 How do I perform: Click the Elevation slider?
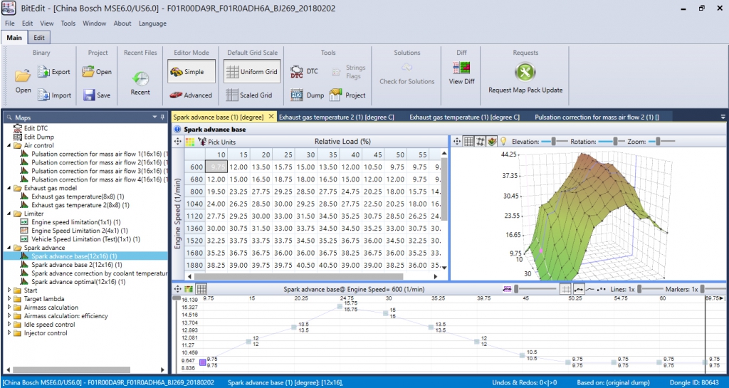coord(554,141)
